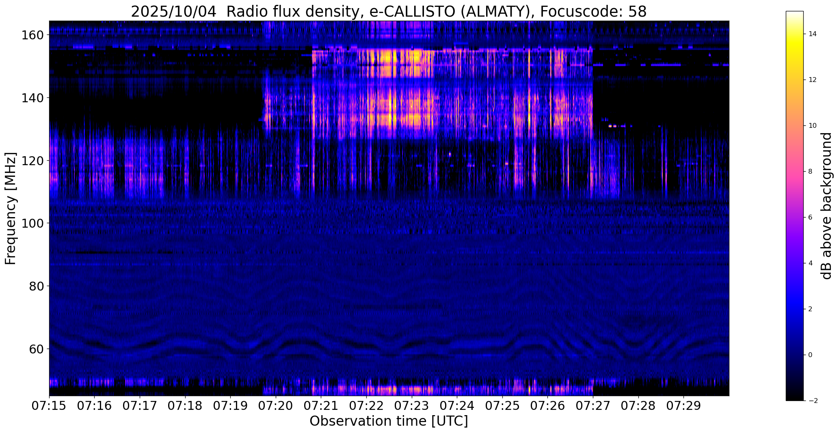Click the 120 tick on the frequency axis

[32, 161]
